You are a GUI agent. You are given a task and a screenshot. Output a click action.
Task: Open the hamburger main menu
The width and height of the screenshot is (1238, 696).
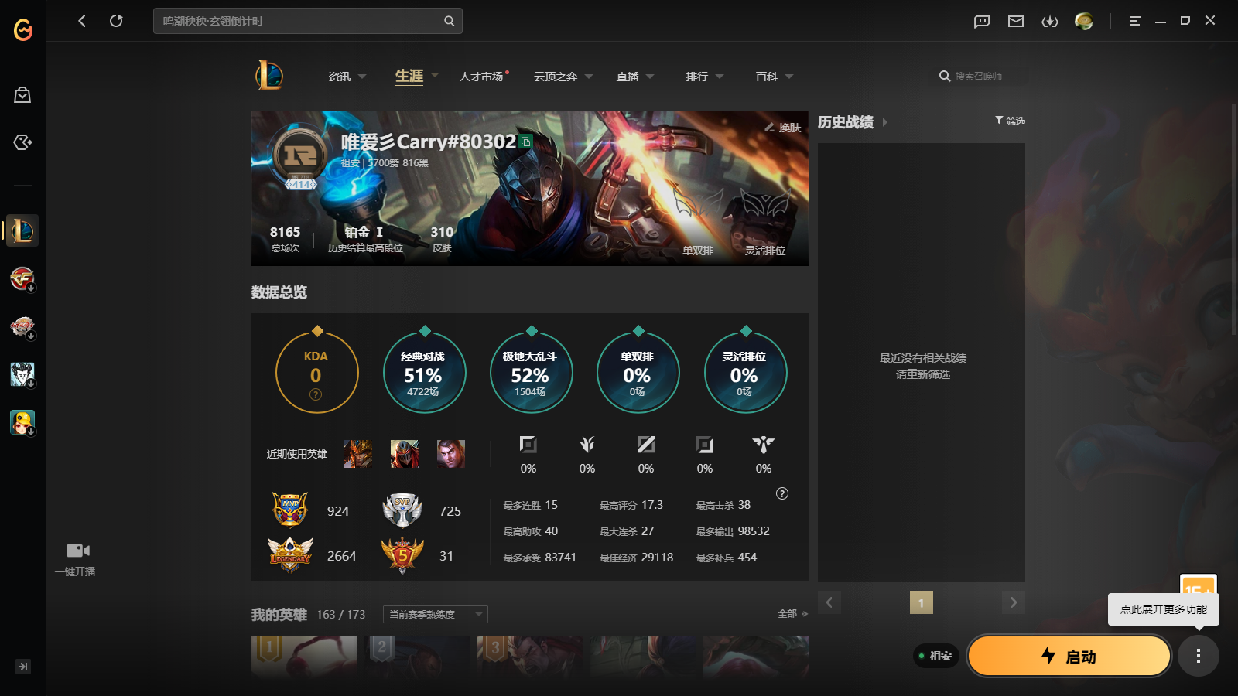point(1134,22)
